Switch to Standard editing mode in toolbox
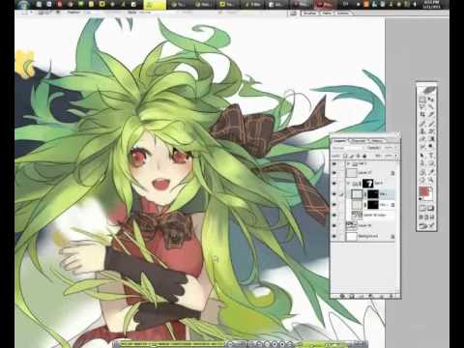The height and width of the screenshot is (348, 464). 422,209
